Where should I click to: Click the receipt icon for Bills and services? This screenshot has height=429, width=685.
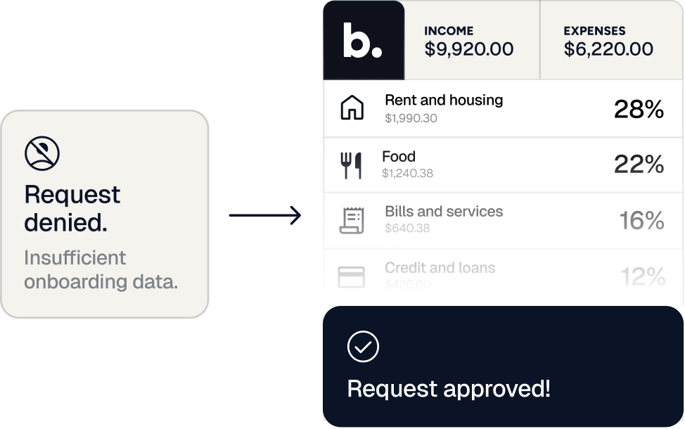coord(352,220)
